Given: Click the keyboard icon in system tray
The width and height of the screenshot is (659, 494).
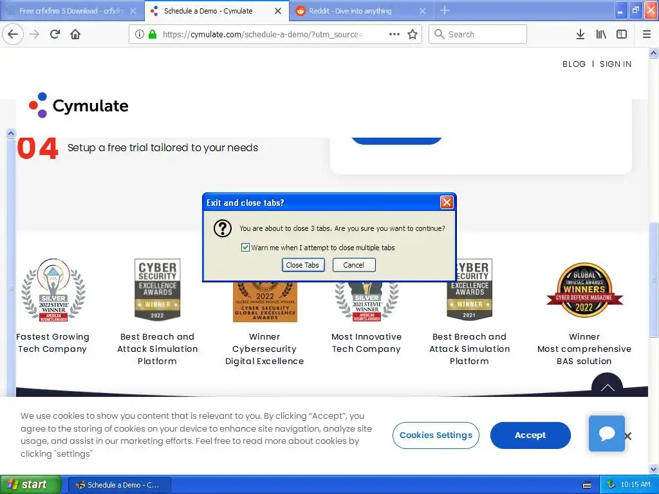Looking at the screenshot, I should tap(587, 485).
